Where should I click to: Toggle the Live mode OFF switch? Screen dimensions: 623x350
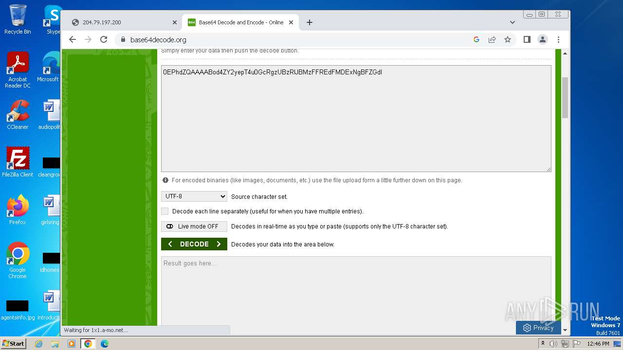tap(194, 226)
